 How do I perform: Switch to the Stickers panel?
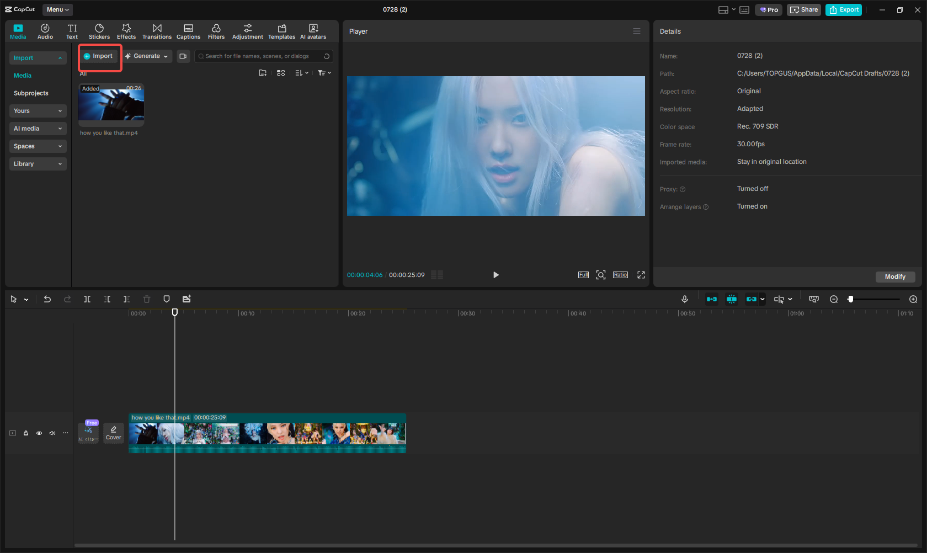(x=99, y=31)
